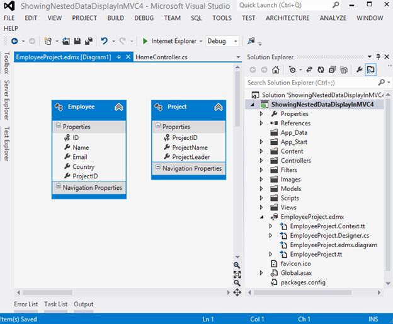Open the Internet Explorer browser dropdown arrow

(x=201, y=41)
